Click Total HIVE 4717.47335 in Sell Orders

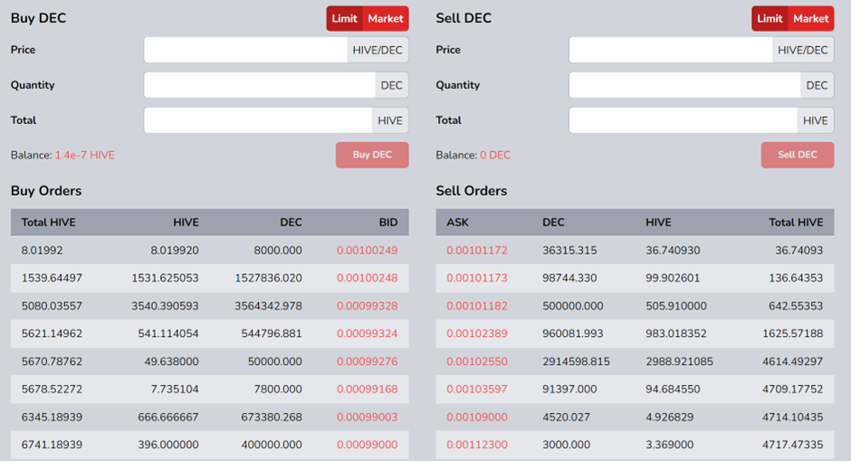(x=792, y=445)
